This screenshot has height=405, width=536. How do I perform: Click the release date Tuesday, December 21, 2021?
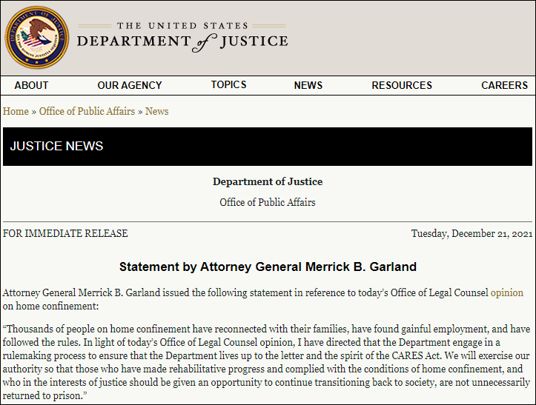(472, 233)
